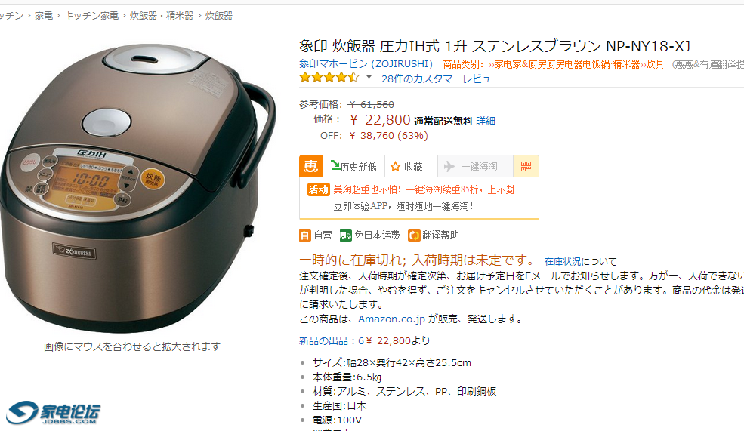
Task: Click the 自营 badge icon
Action: [304, 236]
